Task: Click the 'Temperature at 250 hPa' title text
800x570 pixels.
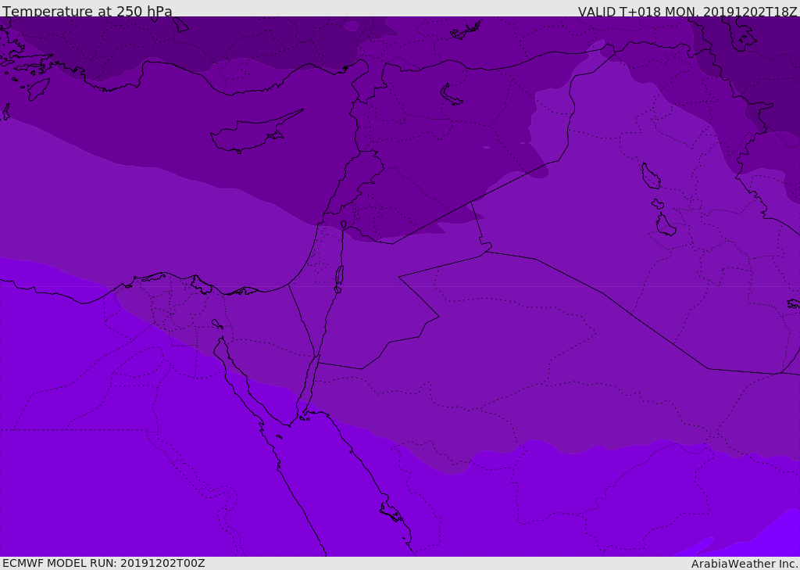Action: point(87,11)
